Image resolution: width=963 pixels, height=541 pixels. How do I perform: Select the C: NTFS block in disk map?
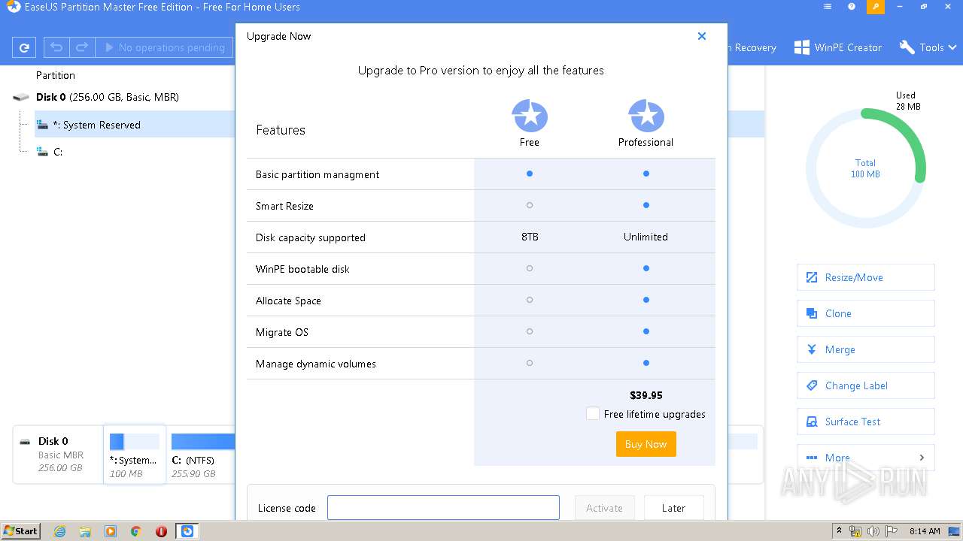click(202, 455)
